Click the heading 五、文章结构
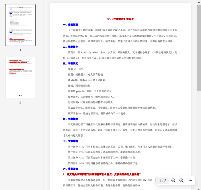The height and width of the screenshot is (190, 201). (70, 141)
